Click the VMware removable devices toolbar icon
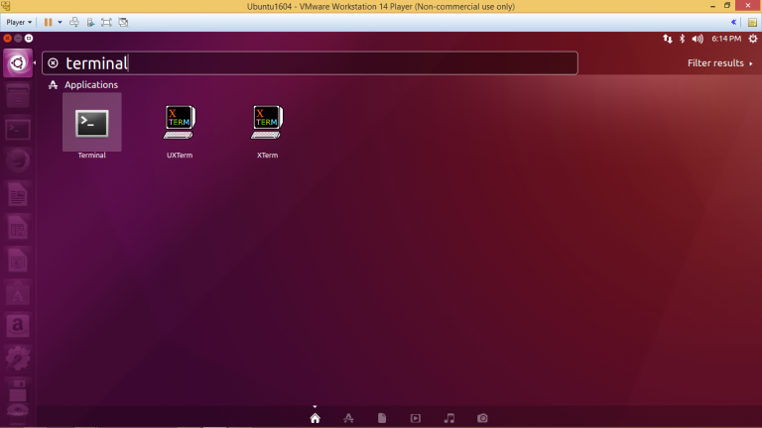Viewport: 762px width, 428px height. click(90, 23)
